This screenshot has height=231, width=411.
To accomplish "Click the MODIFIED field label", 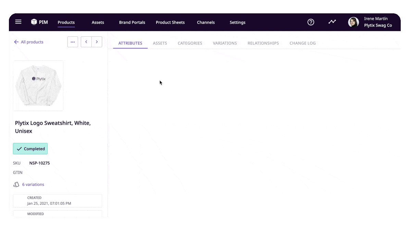I will tap(36, 214).
